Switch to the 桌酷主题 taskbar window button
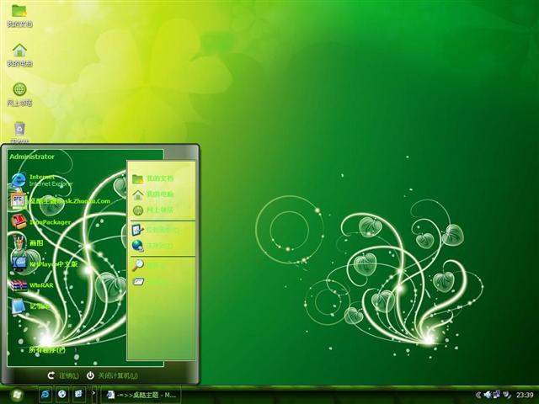The image size is (539, 404). point(141,395)
